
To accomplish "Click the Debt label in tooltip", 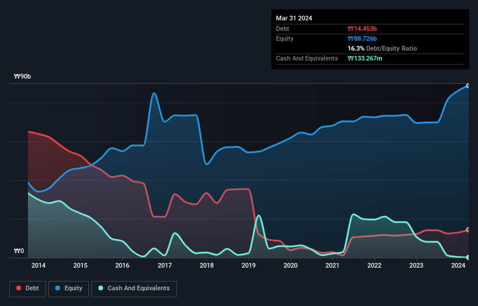I will tap(282, 29).
